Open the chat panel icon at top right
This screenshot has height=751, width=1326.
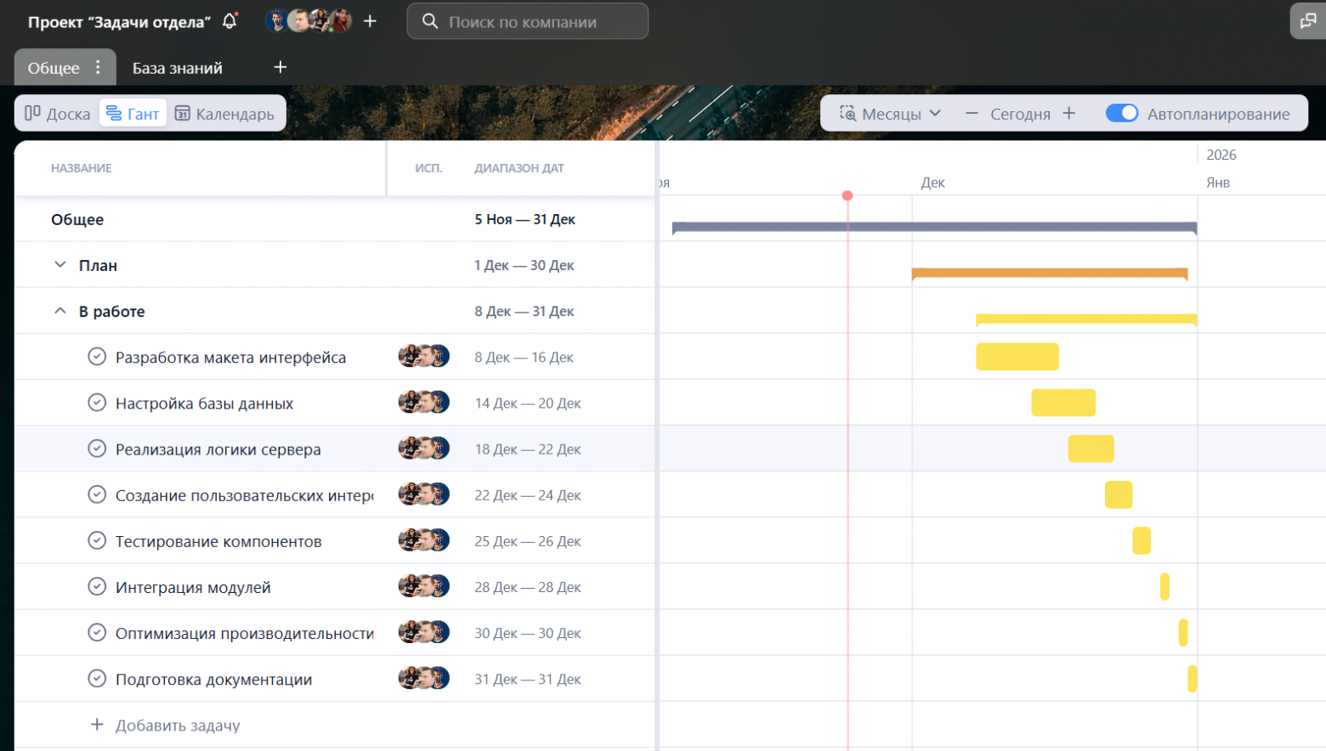click(1307, 21)
